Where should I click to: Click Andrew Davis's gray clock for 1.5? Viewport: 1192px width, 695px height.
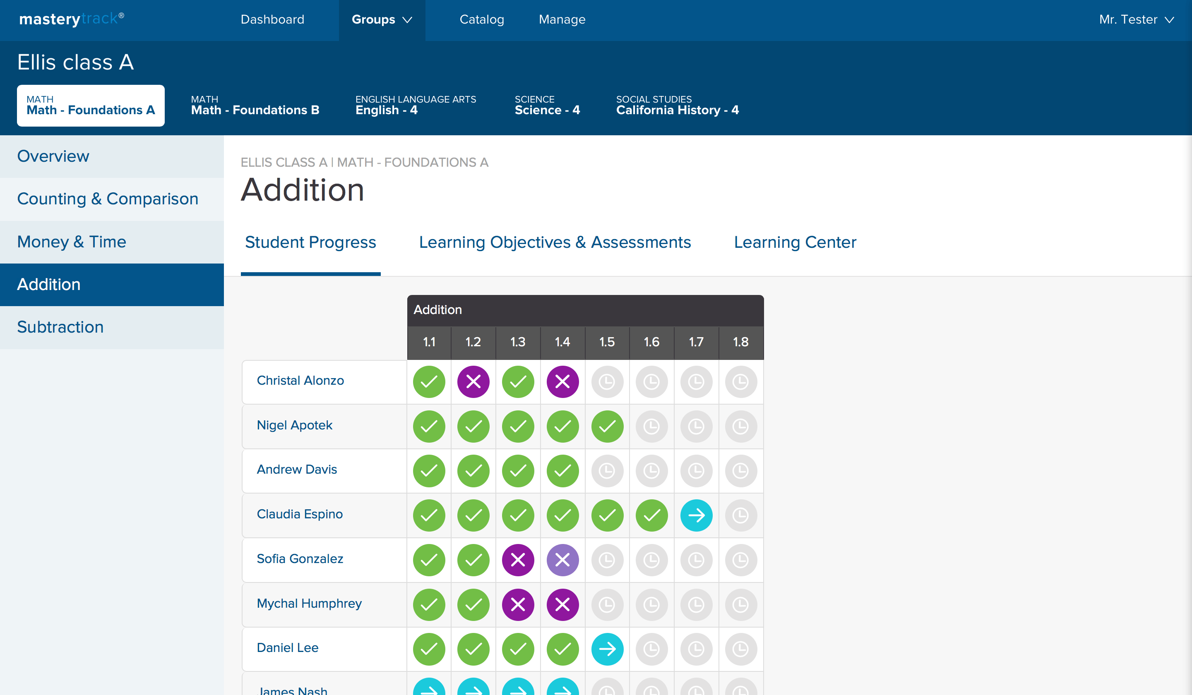607,471
